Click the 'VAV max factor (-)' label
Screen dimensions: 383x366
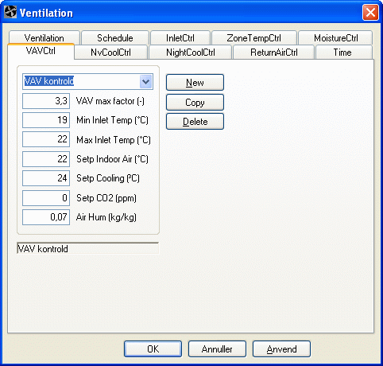coord(110,101)
